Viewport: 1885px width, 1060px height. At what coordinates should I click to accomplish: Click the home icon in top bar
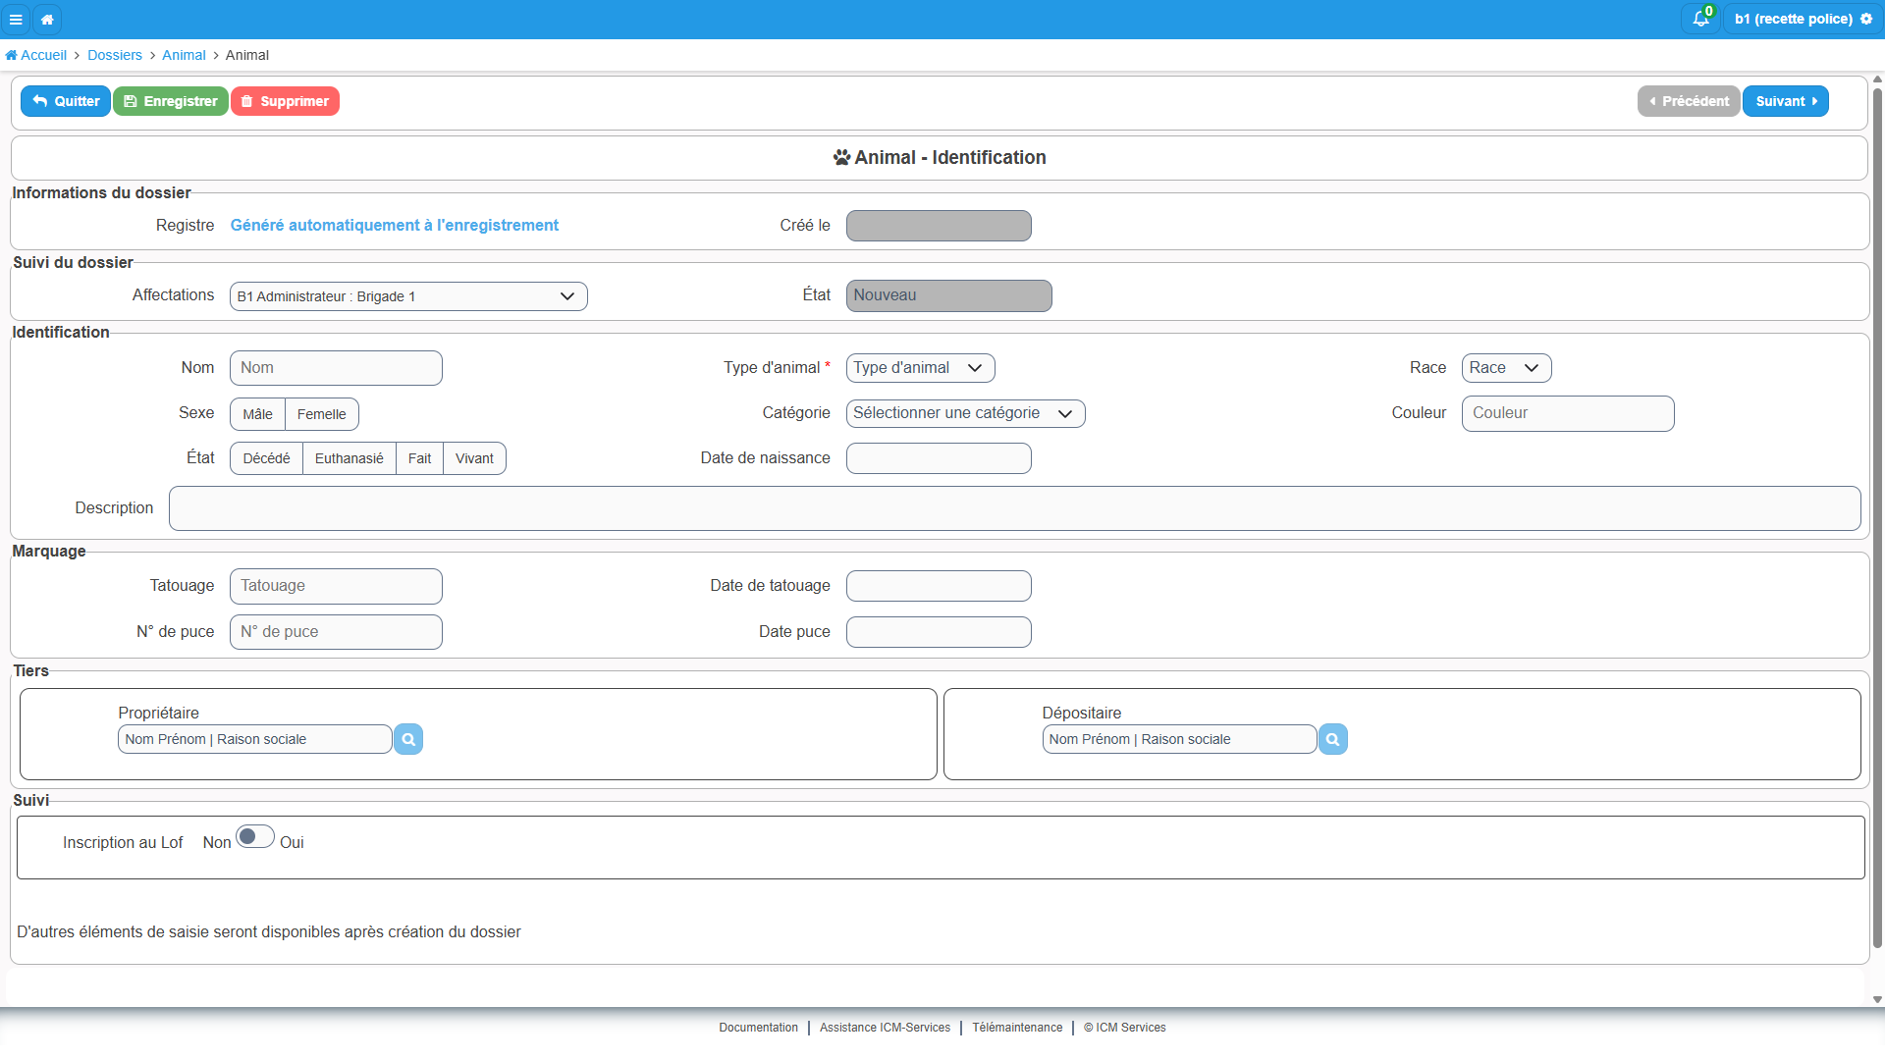click(47, 19)
